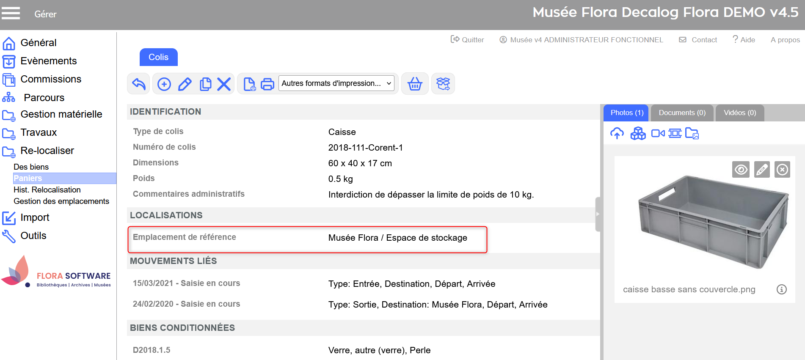The width and height of the screenshot is (805, 360).
Task: Switch to the Documents (0) tab
Action: [682, 113]
